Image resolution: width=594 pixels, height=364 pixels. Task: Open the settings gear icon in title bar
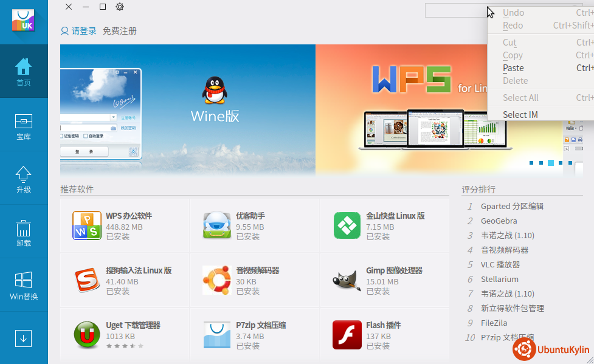[x=120, y=7]
